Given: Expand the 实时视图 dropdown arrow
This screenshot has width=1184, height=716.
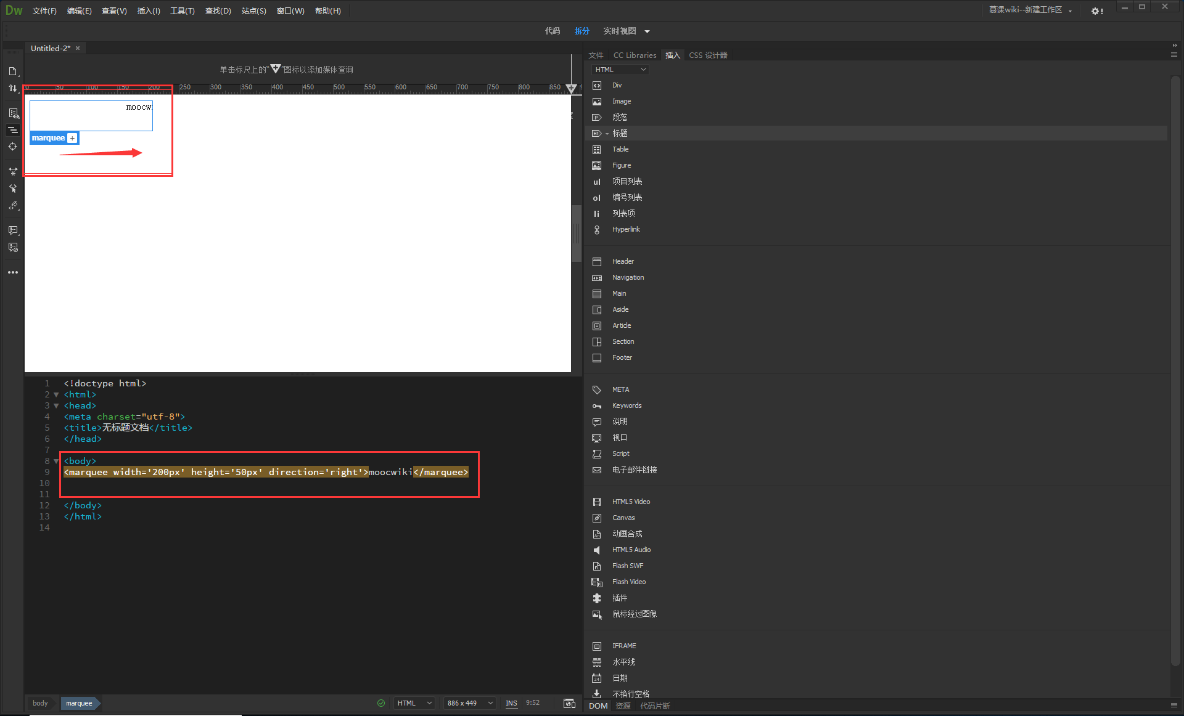Looking at the screenshot, I should [x=647, y=31].
